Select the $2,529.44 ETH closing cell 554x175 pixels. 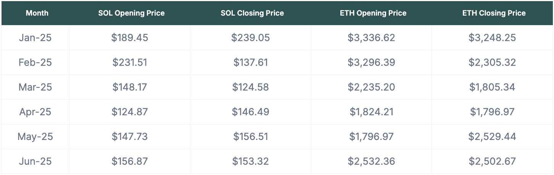[x=492, y=137]
